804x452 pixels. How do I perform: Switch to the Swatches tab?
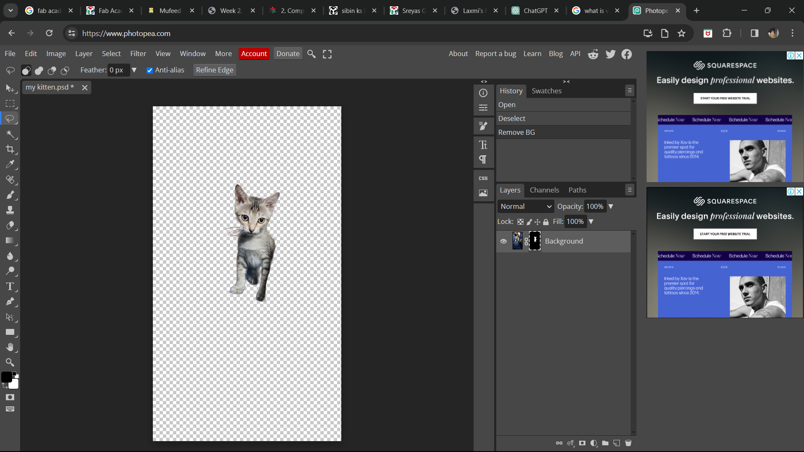point(546,91)
